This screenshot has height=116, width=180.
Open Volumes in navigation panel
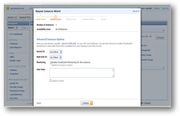click(13, 70)
